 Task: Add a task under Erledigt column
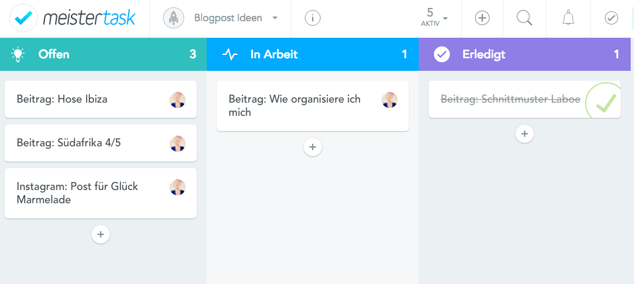(x=525, y=134)
